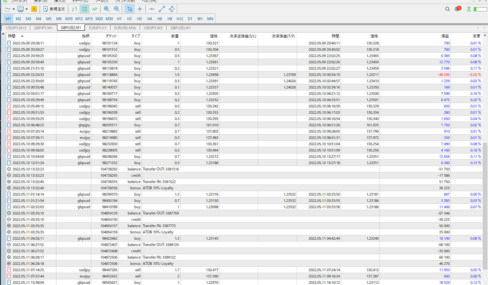The height and width of the screenshot is (285, 488).
Task: Open account notifications with red badge
Action: [x=457, y=9]
